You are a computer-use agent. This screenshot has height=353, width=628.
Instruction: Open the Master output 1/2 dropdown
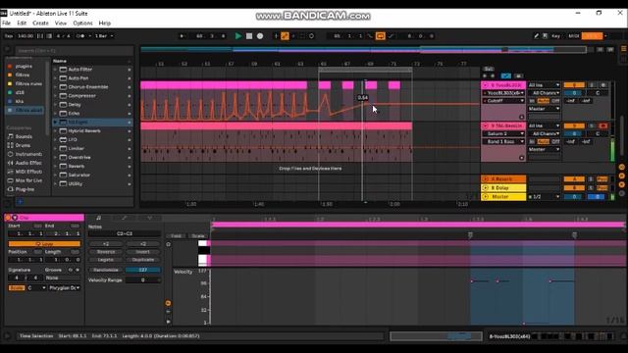pyautogui.click(x=544, y=197)
